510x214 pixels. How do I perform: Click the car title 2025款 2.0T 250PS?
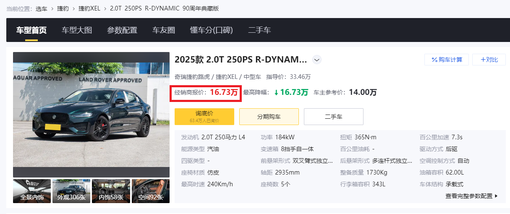[x=241, y=60]
